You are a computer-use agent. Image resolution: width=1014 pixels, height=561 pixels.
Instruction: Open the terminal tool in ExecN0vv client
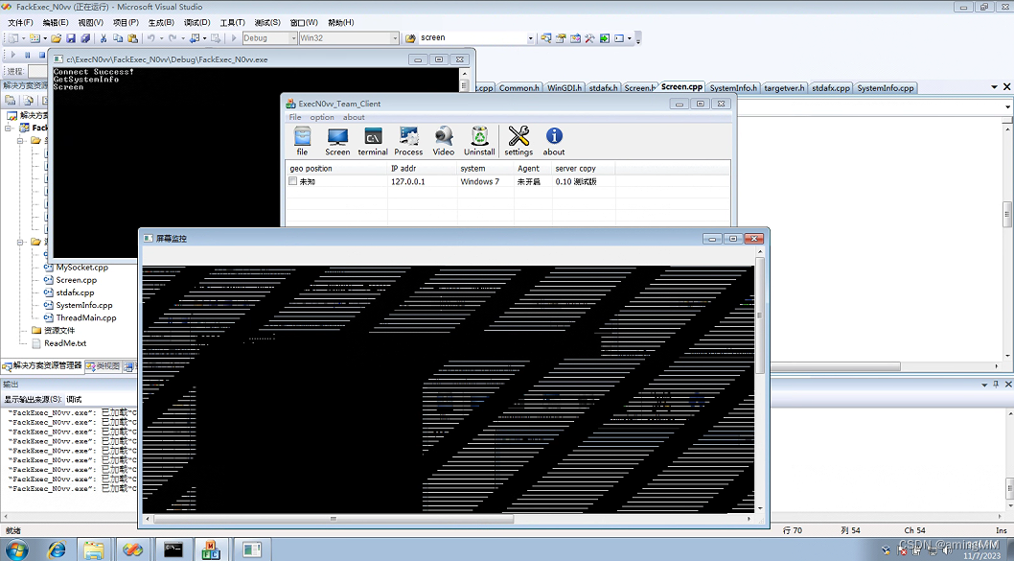[x=373, y=141]
